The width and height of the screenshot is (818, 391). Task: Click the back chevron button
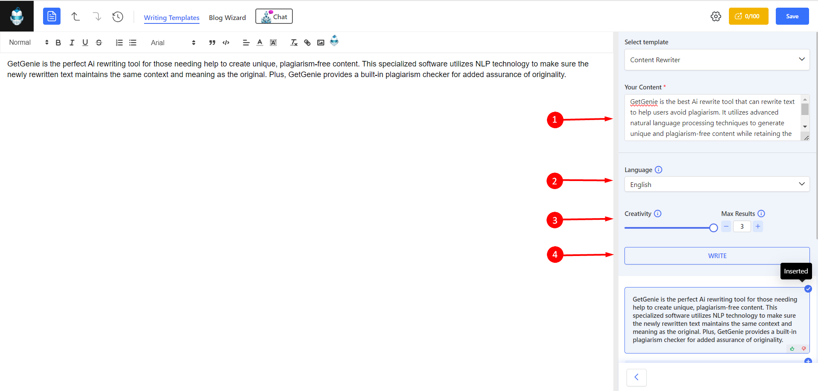pos(636,377)
